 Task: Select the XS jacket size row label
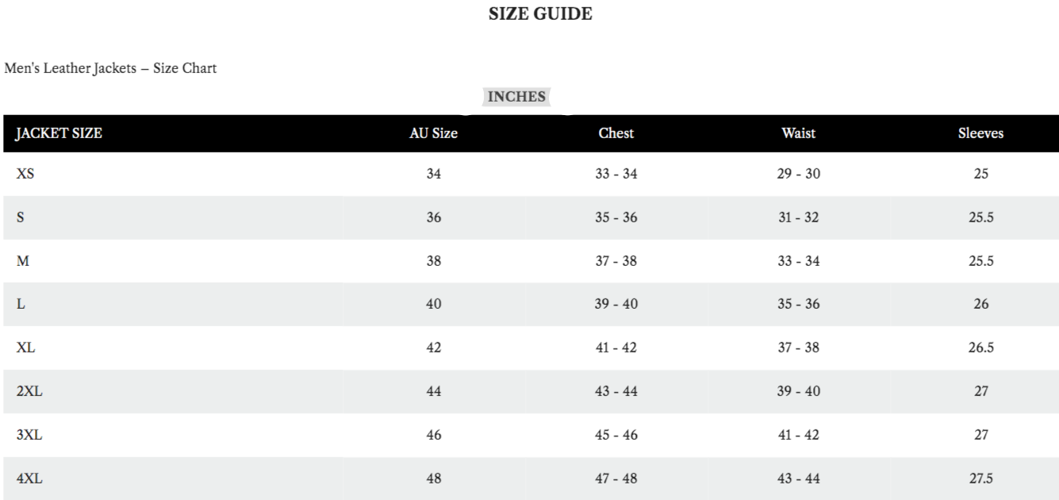pos(25,174)
